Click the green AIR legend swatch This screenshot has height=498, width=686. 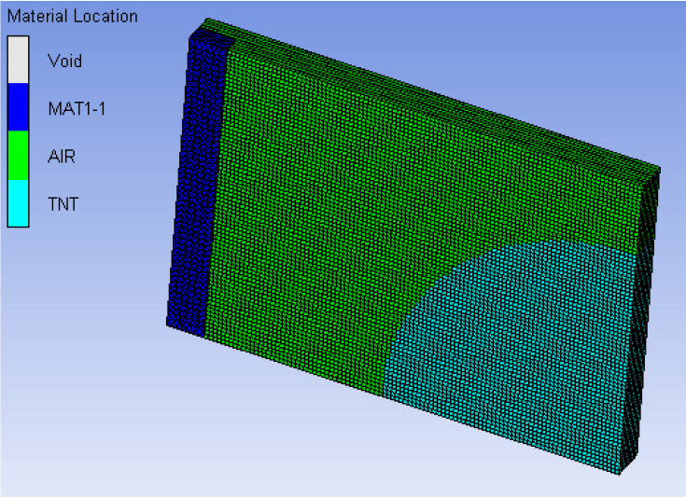pyautogui.click(x=19, y=156)
